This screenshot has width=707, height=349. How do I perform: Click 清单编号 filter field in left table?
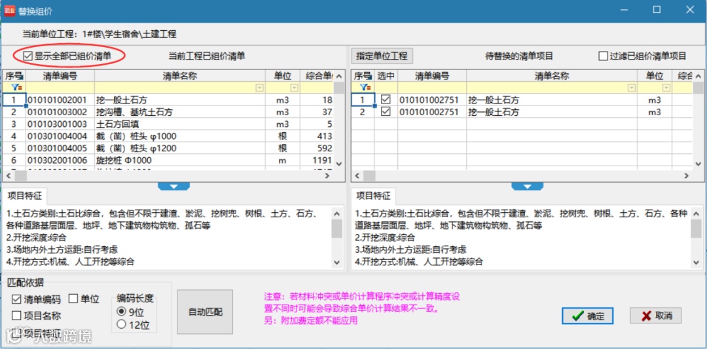click(x=60, y=88)
